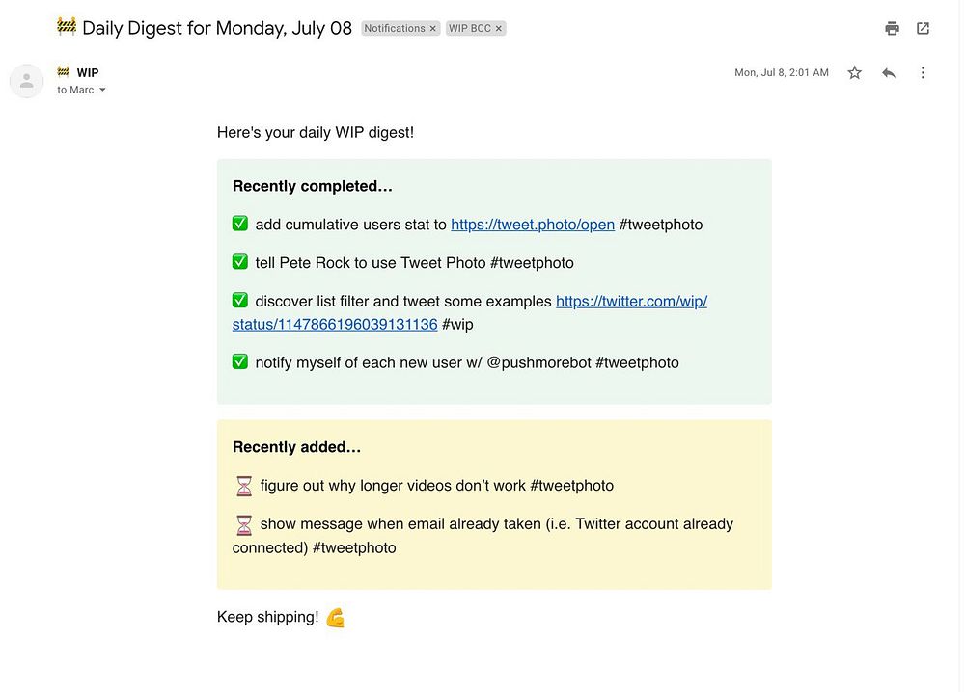Click the WIP sender avatar
965x692 pixels.
[x=27, y=81]
